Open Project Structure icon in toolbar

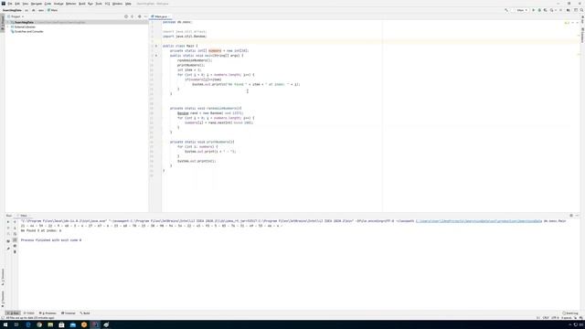pyautogui.click(x=569, y=10)
